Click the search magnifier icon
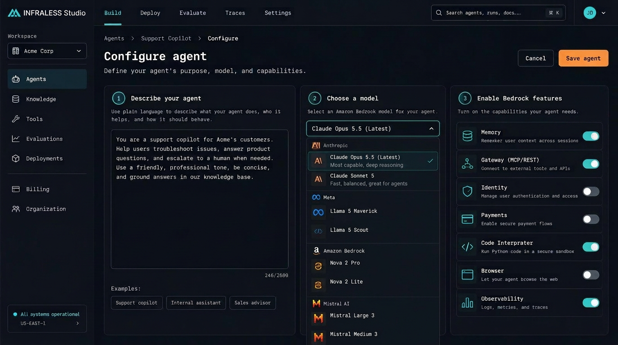This screenshot has width=618, height=345. 439,13
